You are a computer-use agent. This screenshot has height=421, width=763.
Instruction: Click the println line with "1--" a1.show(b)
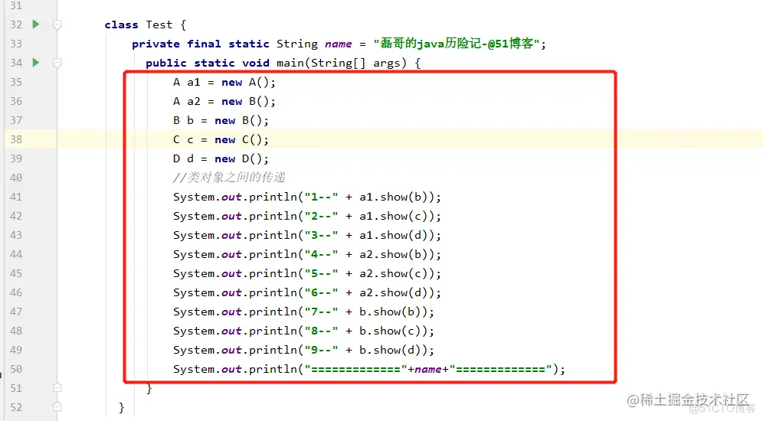[307, 197]
